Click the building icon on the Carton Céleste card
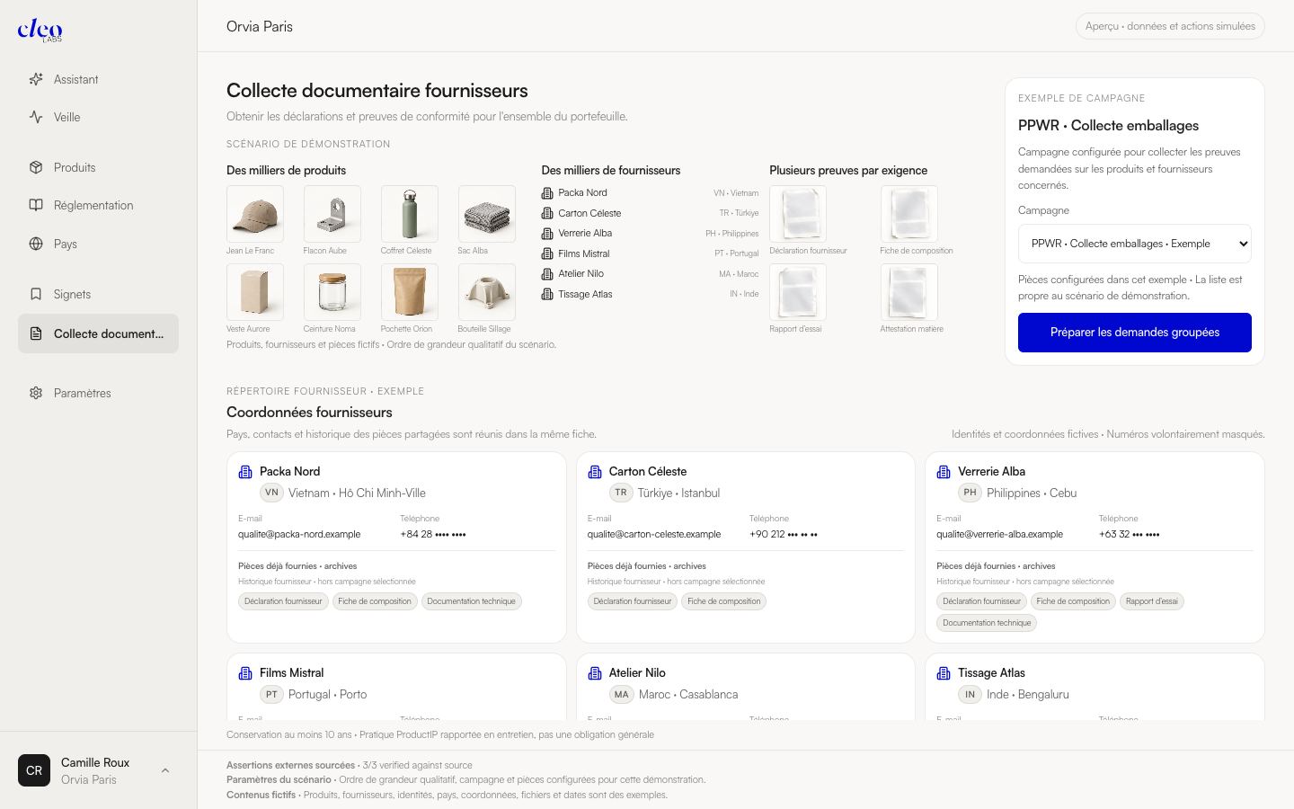The height and width of the screenshot is (809, 1294). pos(595,472)
